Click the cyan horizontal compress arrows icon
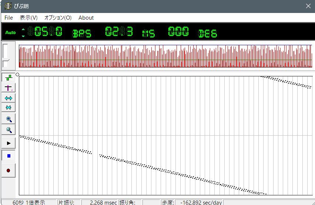This screenshot has height=205, width=315. point(9,108)
